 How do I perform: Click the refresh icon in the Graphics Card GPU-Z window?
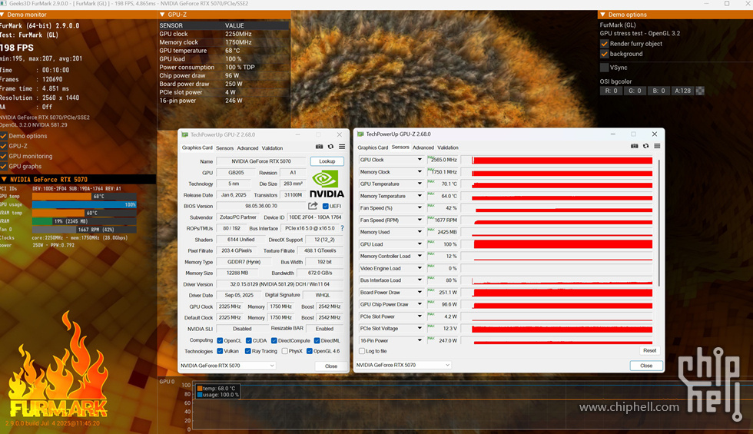330,147
